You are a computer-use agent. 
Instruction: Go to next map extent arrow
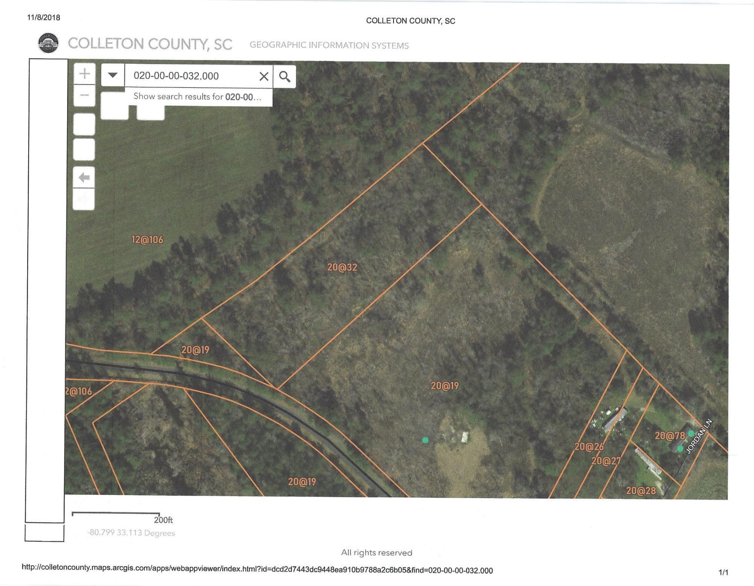84,199
